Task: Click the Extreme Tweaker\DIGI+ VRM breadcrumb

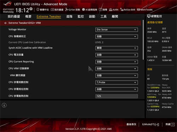Action: [25, 23]
